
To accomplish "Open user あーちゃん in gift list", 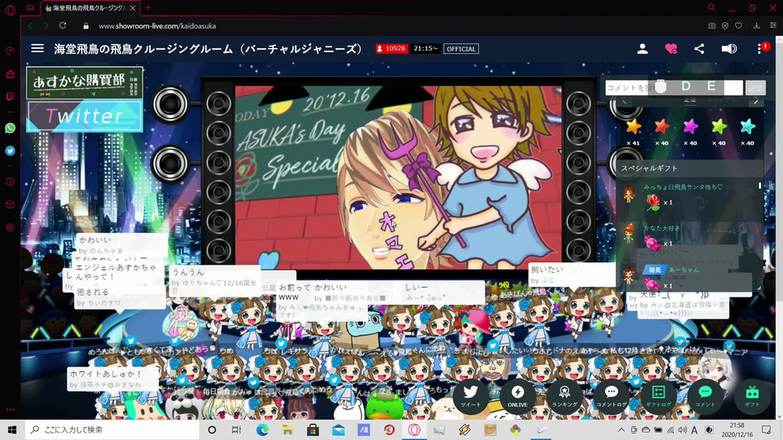I will (683, 270).
